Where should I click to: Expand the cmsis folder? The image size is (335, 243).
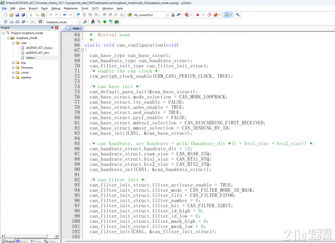[x=13, y=73]
